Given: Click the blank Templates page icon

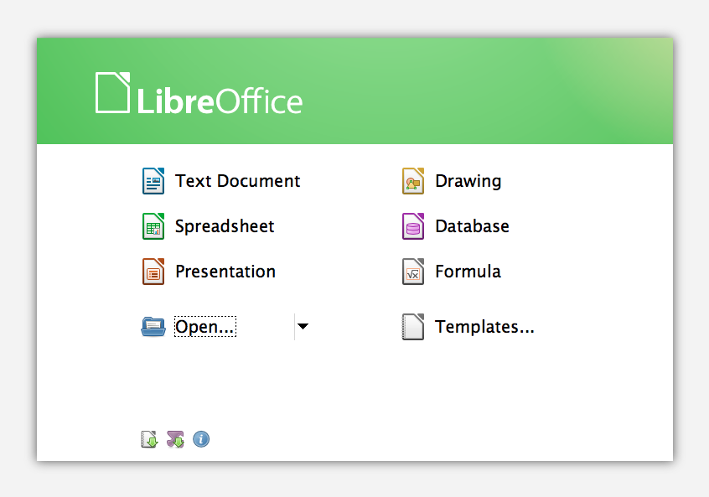Looking at the screenshot, I should [x=413, y=327].
